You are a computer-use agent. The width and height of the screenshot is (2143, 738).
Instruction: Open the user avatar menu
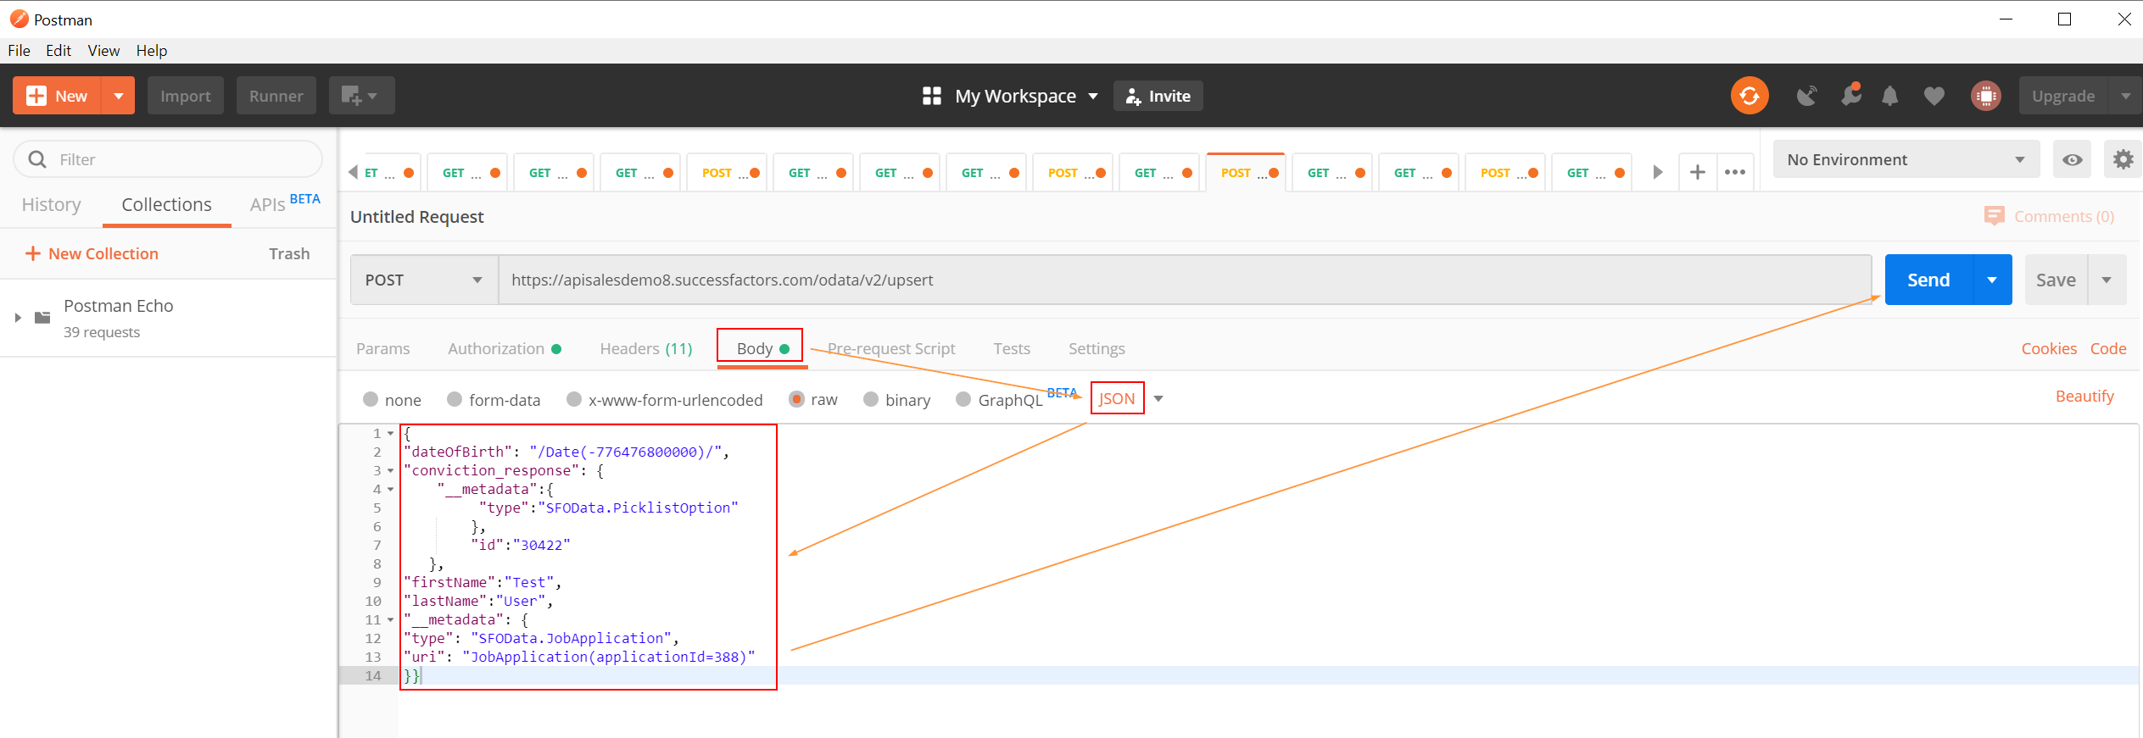1985,96
